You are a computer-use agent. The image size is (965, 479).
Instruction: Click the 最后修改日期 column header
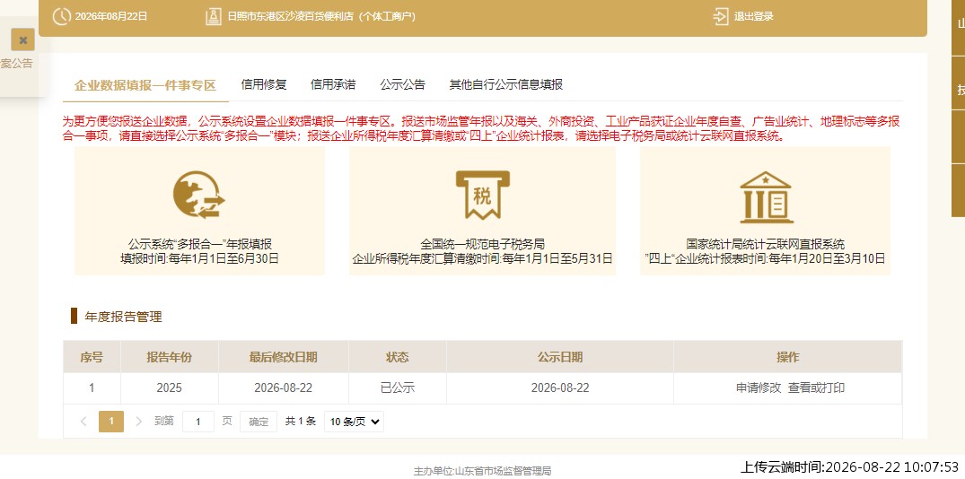pyautogui.click(x=283, y=357)
